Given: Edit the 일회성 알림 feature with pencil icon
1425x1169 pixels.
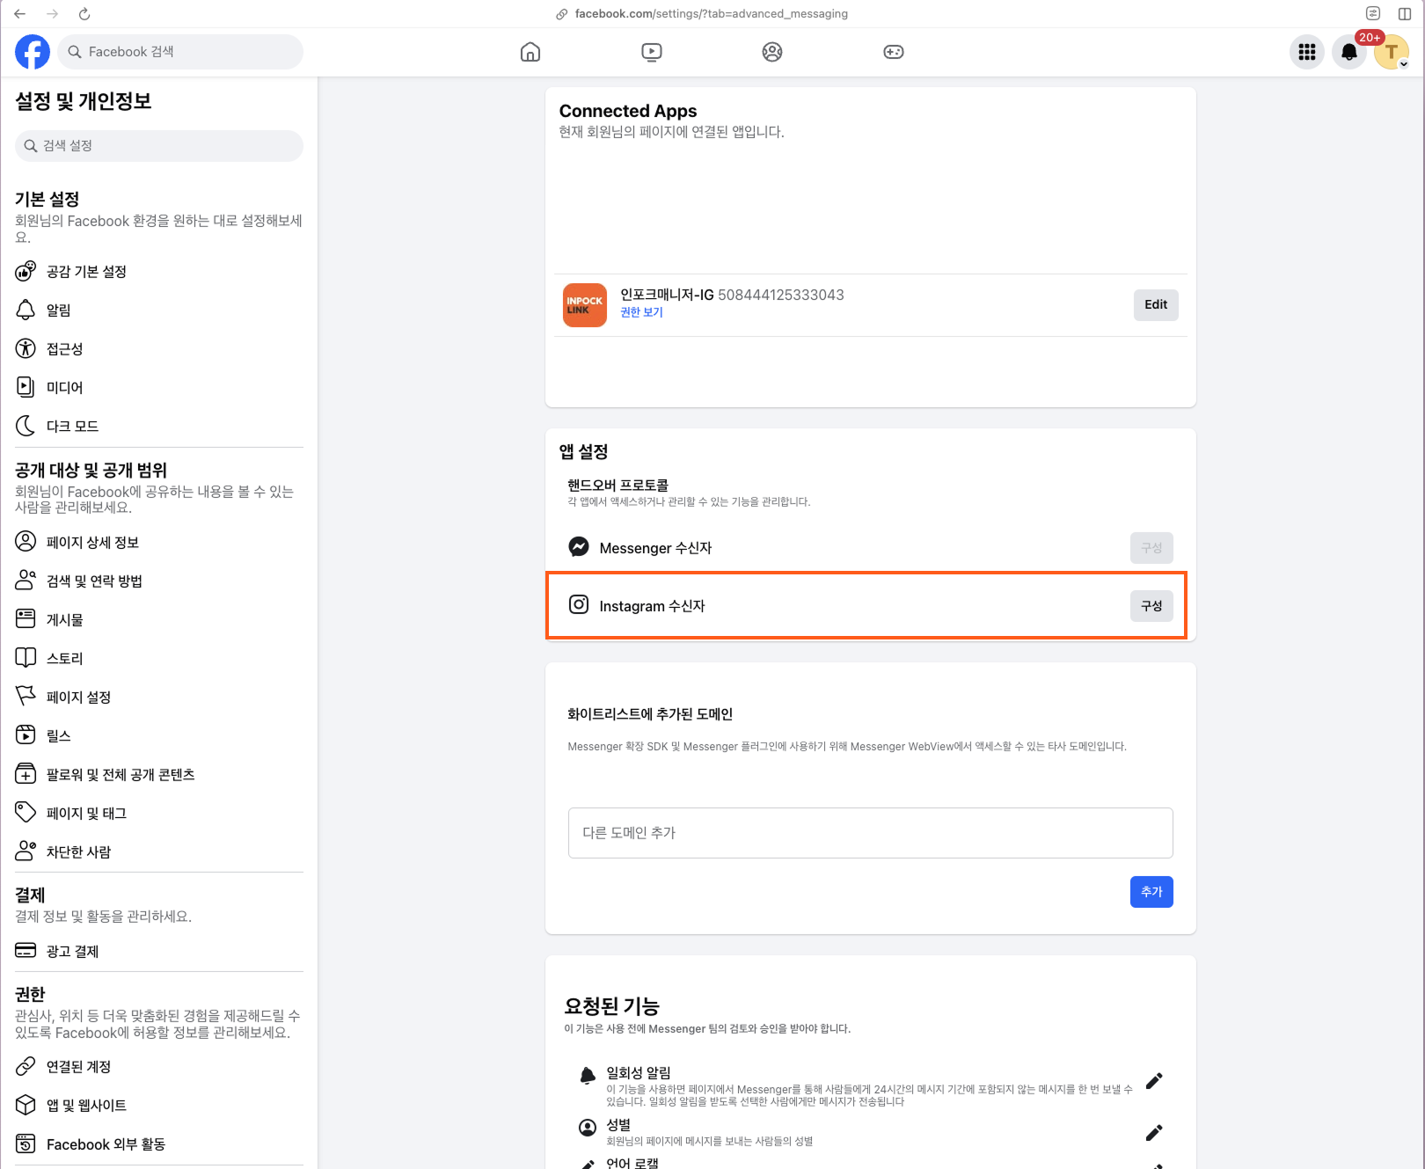Looking at the screenshot, I should (x=1154, y=1081).
